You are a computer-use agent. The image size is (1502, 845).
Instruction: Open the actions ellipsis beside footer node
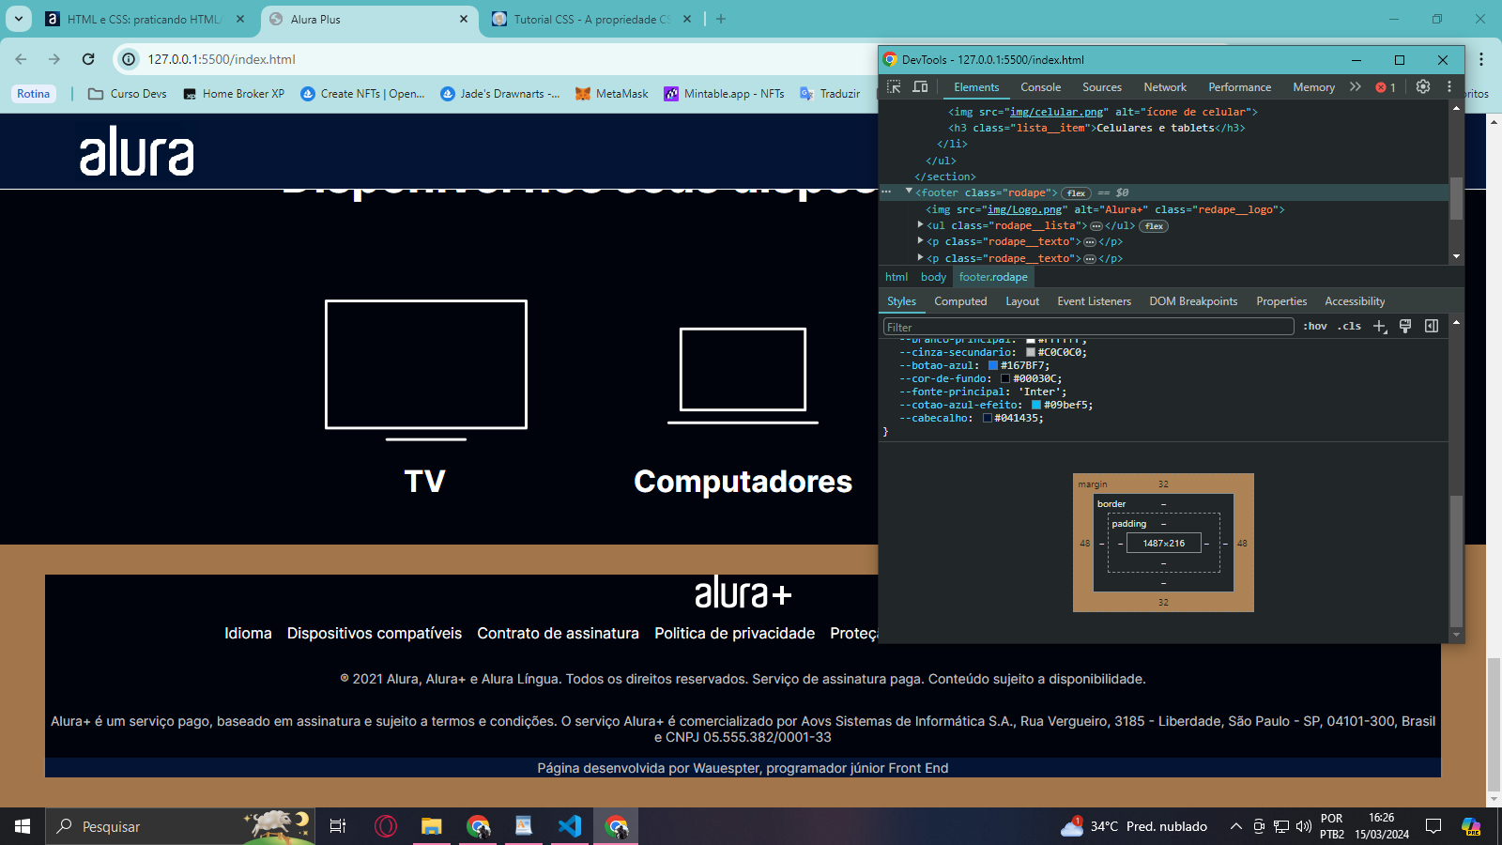click(x=885, y=192)
